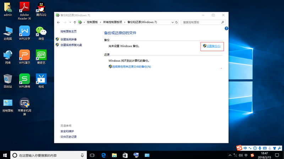The height and width of the screenshot is (159, 284).
Task: Select the 此电脑 desktop icon
Action: click(8, 33)
